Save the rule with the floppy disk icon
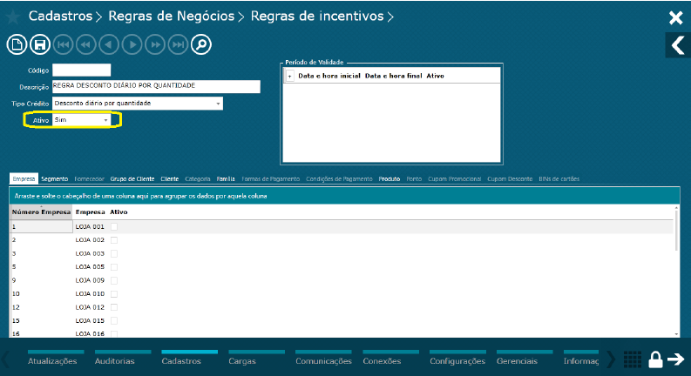 (40, 44)
